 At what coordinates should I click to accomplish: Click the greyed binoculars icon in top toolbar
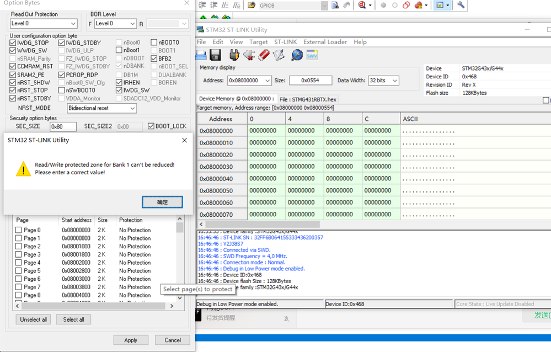click(x=346, y=5)
